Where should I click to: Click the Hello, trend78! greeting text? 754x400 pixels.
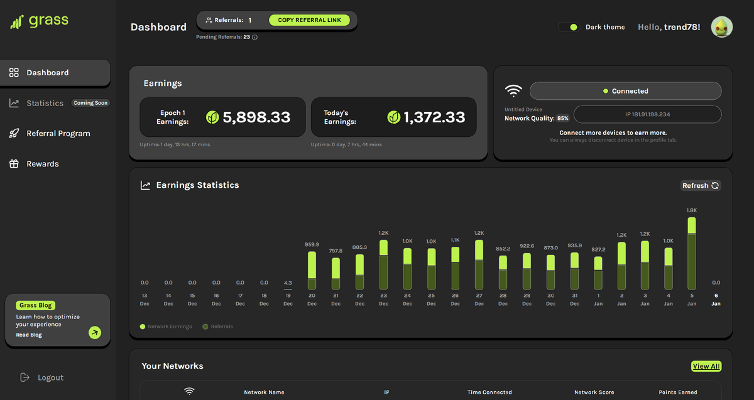click(x=669, y=27)
